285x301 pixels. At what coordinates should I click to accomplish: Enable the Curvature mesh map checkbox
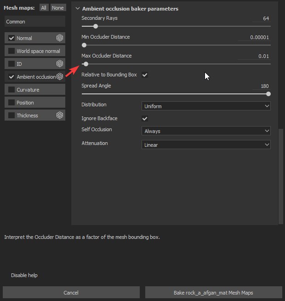tap(11, 89)
